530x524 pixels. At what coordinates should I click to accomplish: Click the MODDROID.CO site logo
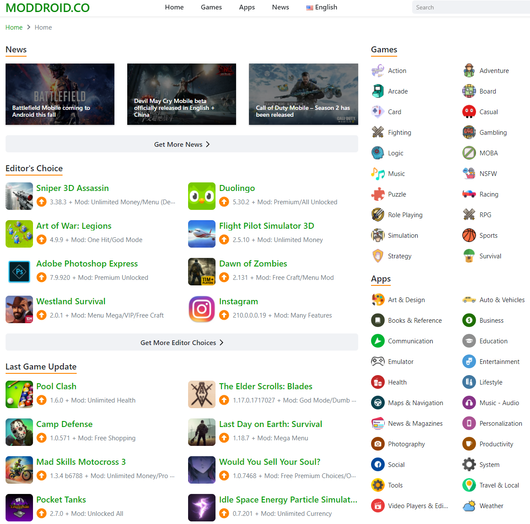point(48,8)
